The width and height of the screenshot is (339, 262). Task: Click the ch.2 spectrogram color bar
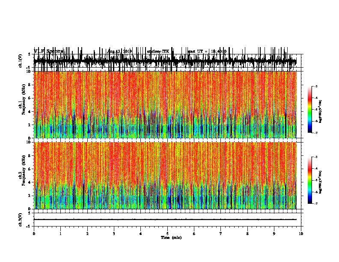click(310, 180)
